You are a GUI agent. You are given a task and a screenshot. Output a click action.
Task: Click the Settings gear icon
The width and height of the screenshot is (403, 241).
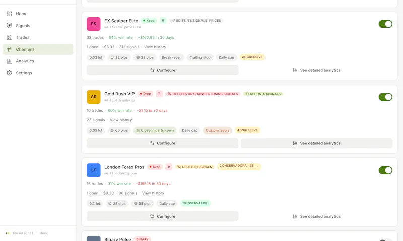pos(9,73)
